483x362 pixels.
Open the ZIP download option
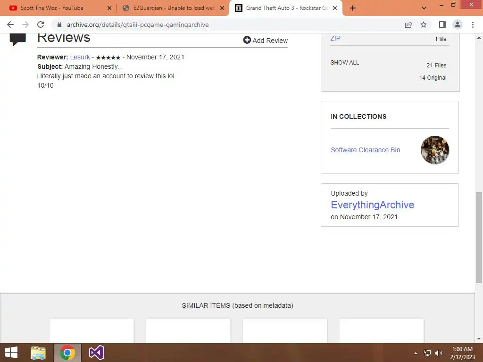point(335,39)
